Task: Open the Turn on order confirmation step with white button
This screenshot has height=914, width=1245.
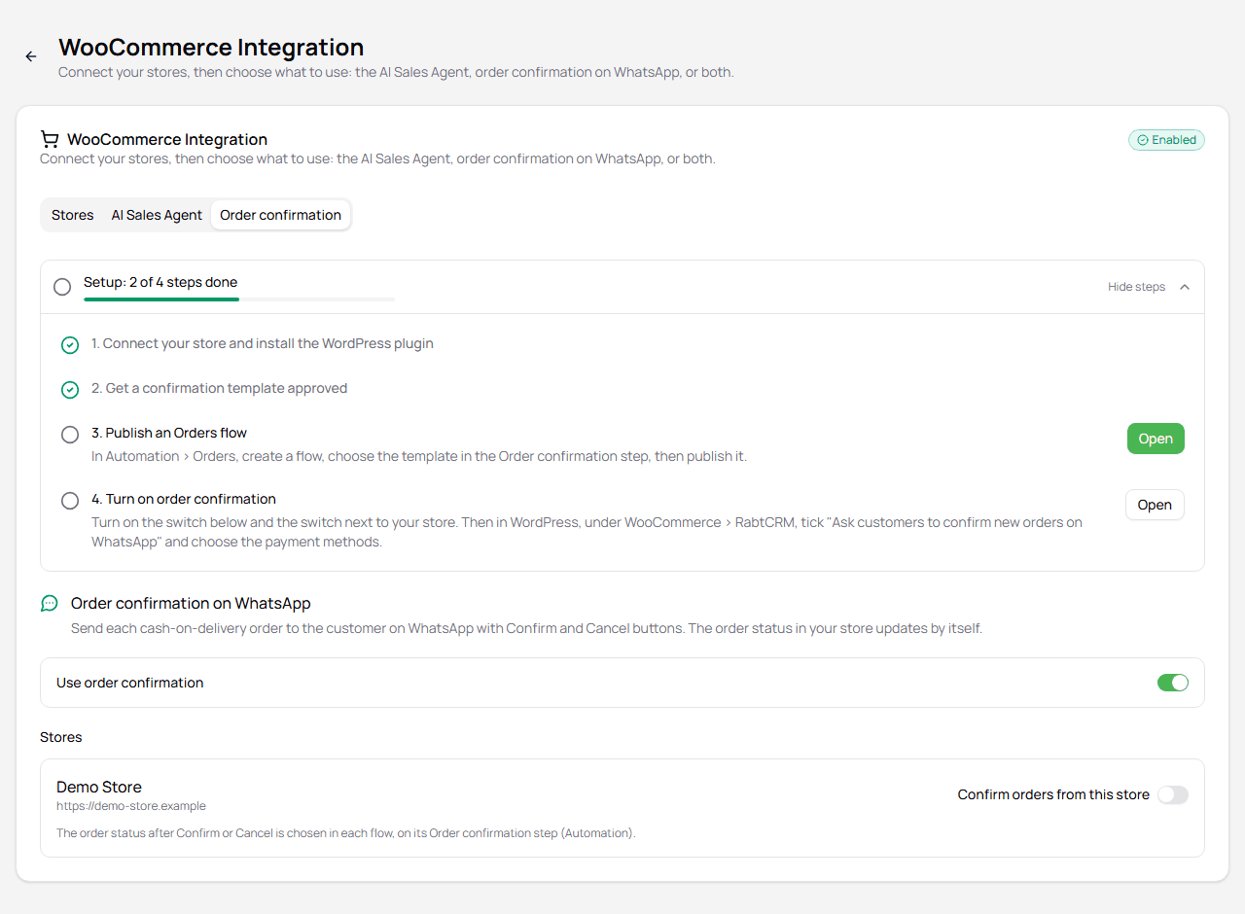Action: coord(1155,505)
